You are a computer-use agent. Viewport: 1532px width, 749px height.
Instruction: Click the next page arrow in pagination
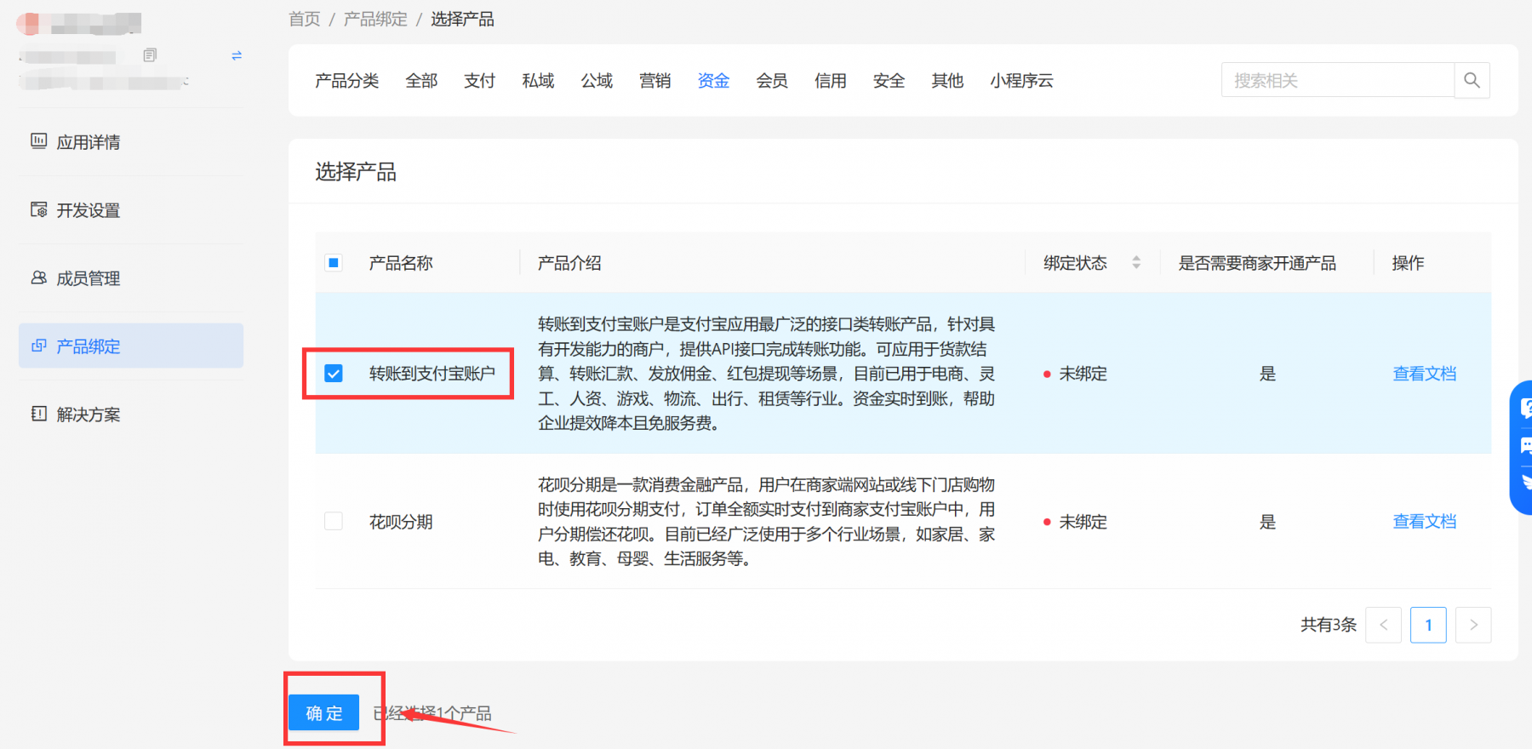1473,625
